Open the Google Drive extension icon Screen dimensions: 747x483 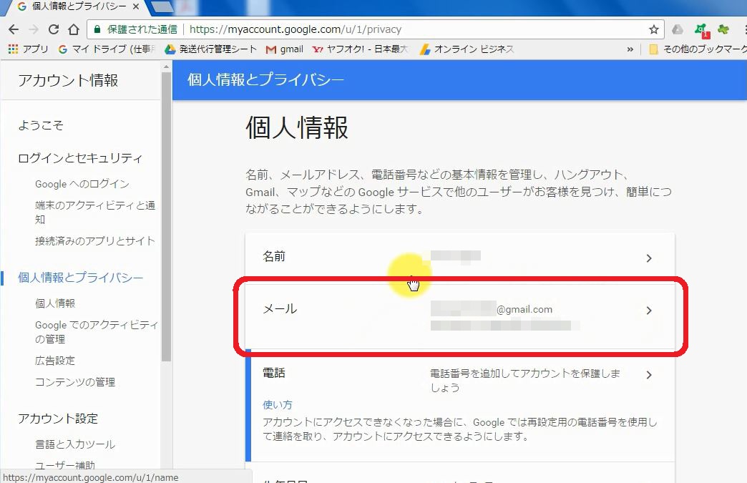[x=678, y=29]
